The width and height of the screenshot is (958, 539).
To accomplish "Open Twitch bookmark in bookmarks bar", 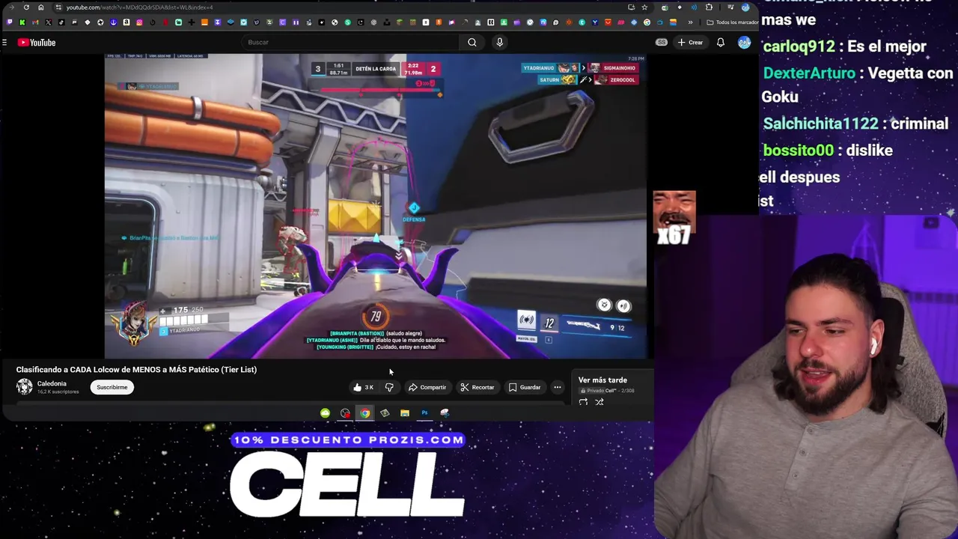I will (10, 22).
